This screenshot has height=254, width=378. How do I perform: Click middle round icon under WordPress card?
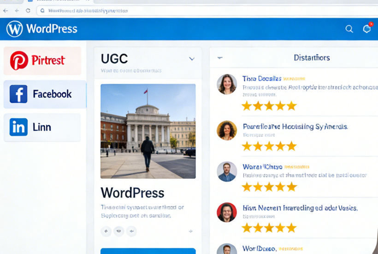tap(119, 231)
